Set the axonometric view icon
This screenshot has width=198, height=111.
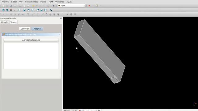19,10
